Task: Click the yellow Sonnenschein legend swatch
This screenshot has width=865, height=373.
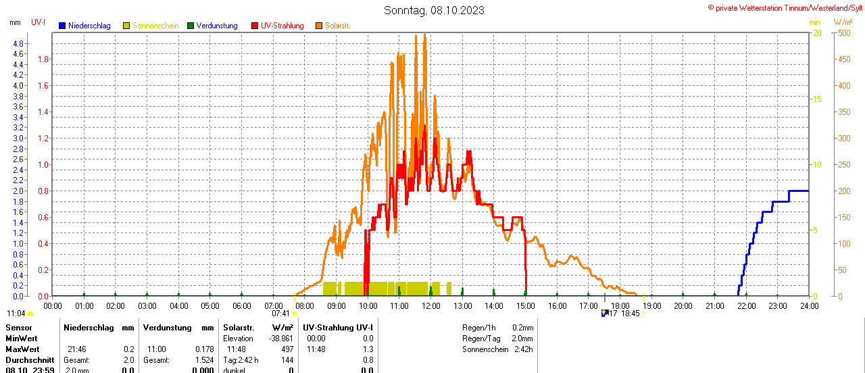Action: pyautogui.click(x=126, y=26)
